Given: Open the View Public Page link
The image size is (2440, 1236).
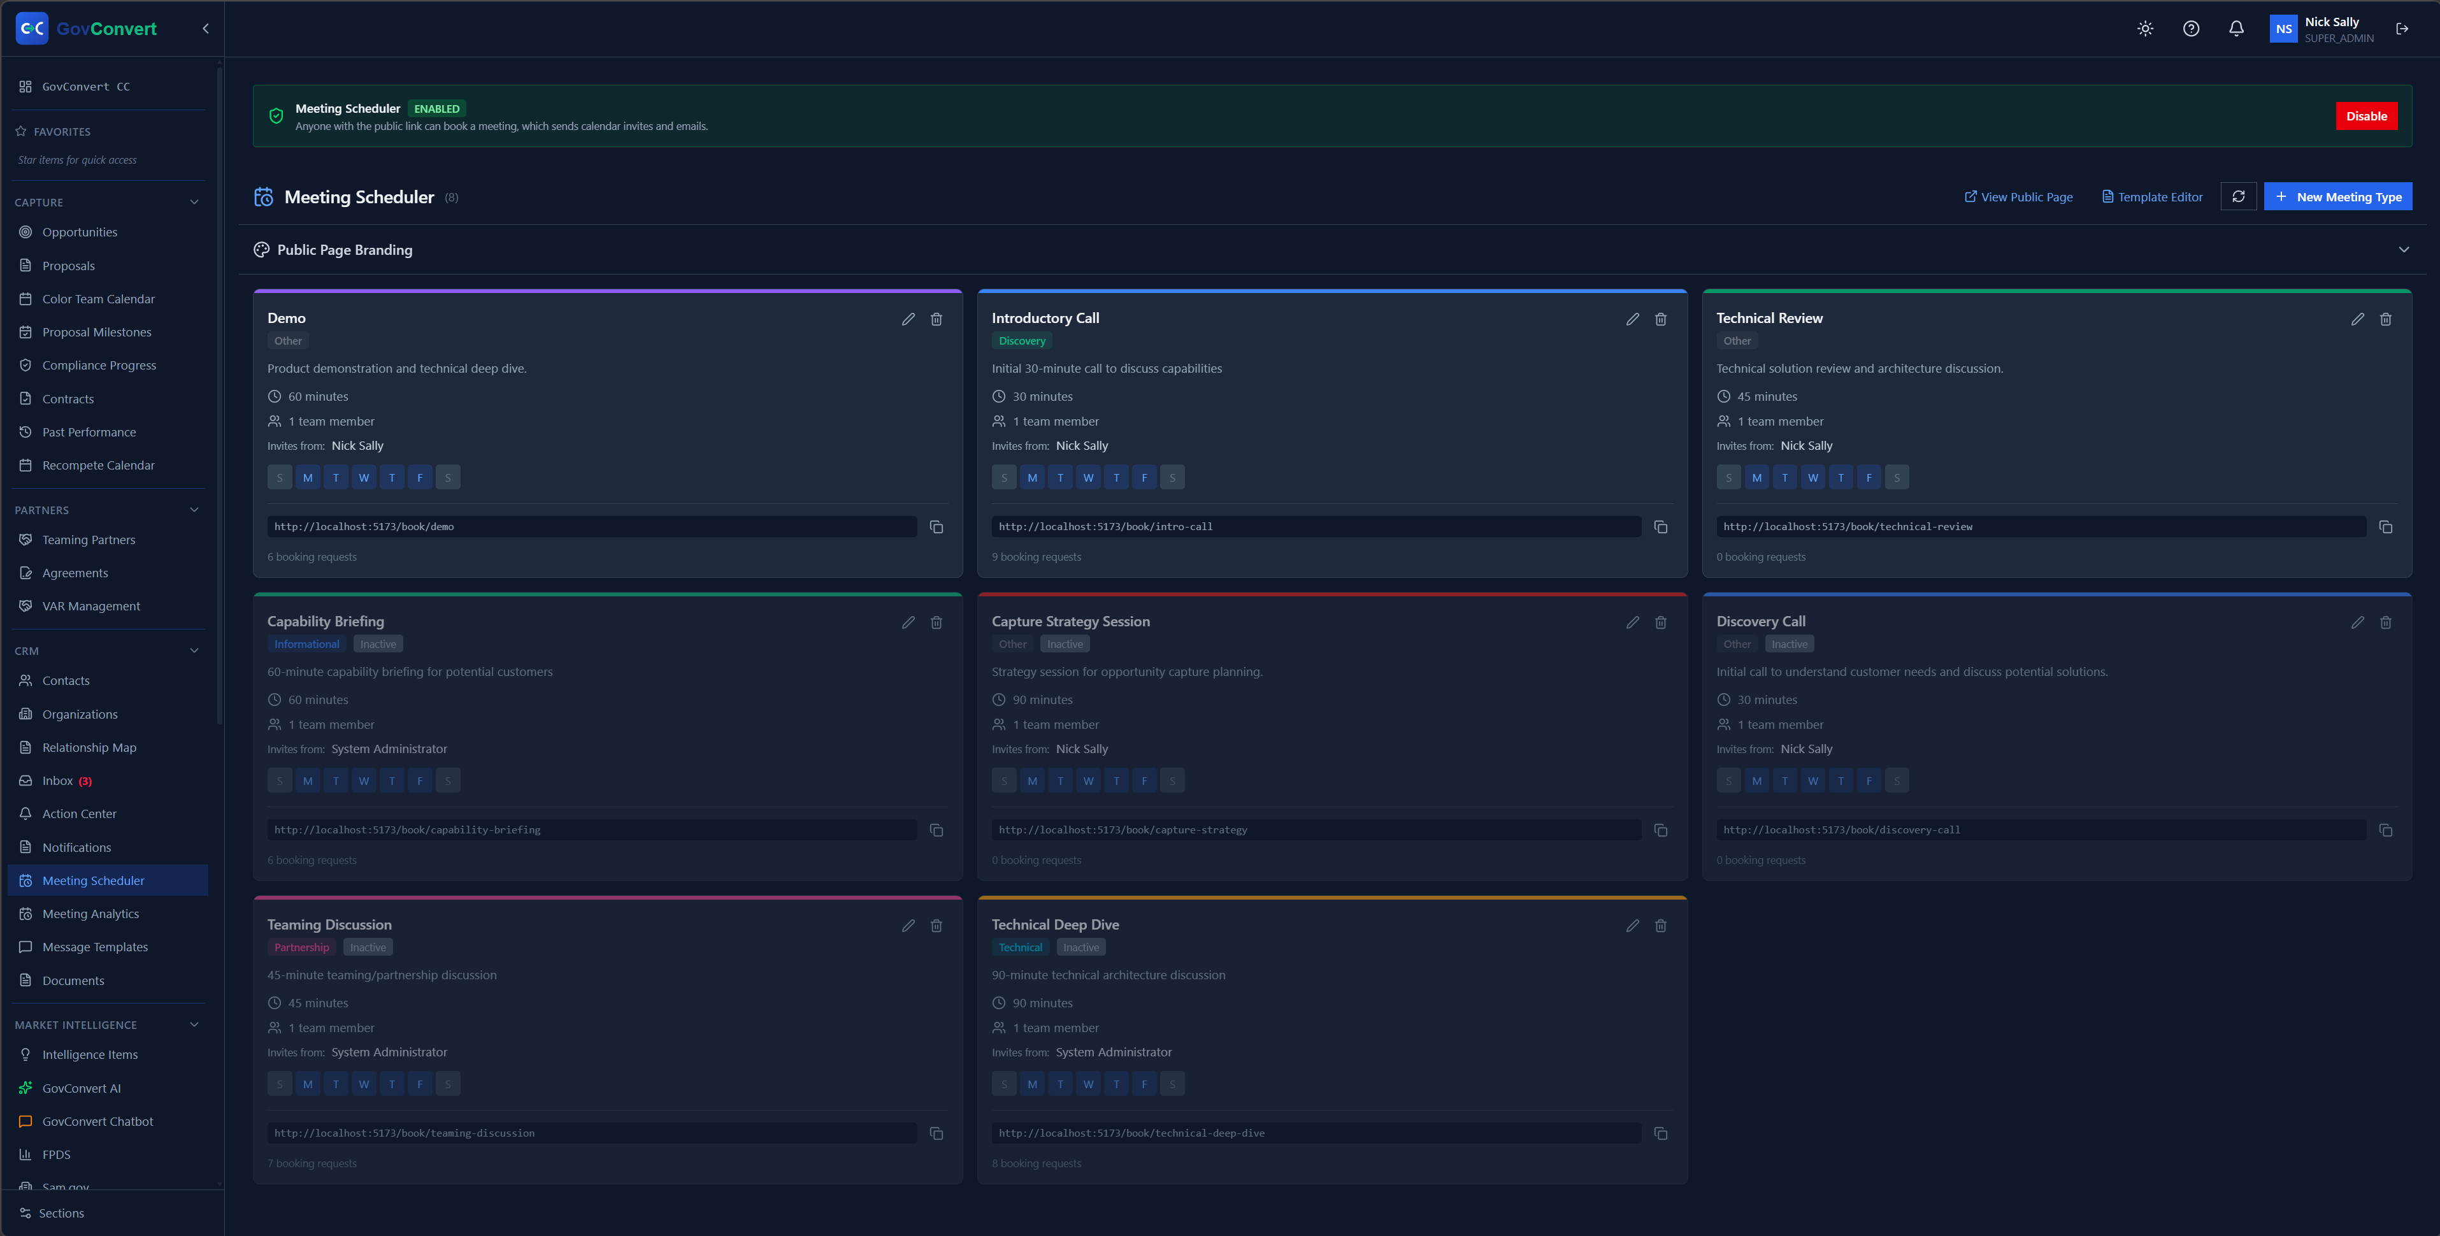Looking at the screenshot, I should pyautogui.click(x=2018, y=197).
